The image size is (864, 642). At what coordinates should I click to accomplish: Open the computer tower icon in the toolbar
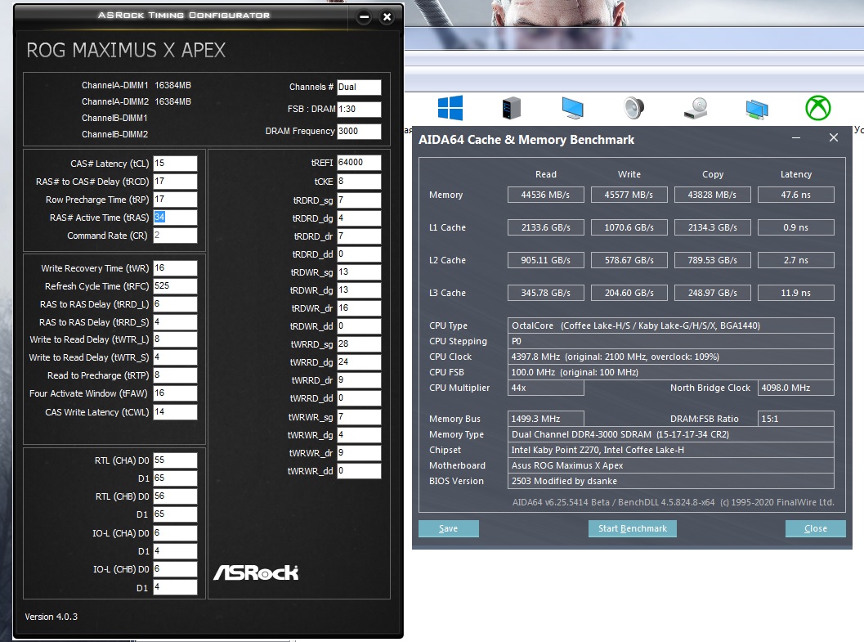click(512, 108)
